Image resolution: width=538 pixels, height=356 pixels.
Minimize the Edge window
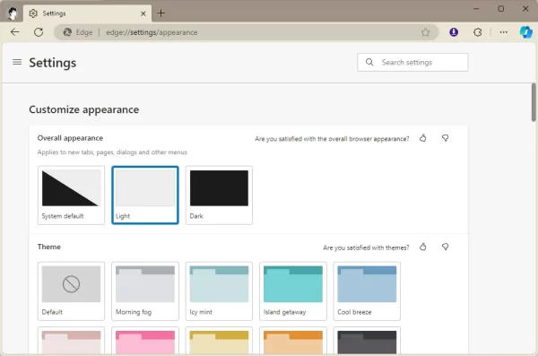point(476,9)
